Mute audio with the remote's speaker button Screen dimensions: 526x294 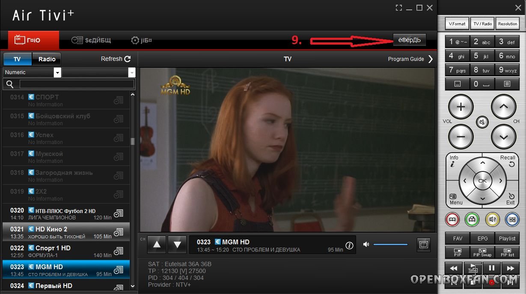tap(482, 123)
